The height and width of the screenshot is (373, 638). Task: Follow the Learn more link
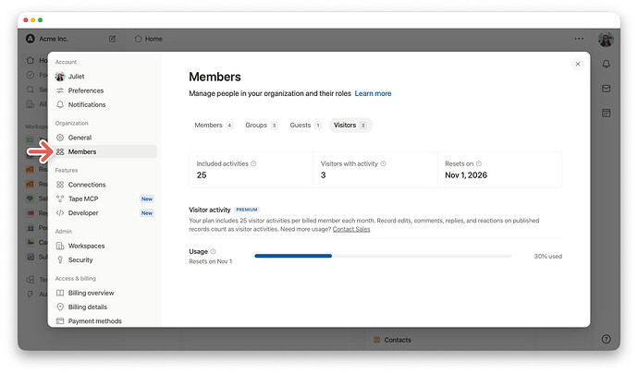click(373, 93)
